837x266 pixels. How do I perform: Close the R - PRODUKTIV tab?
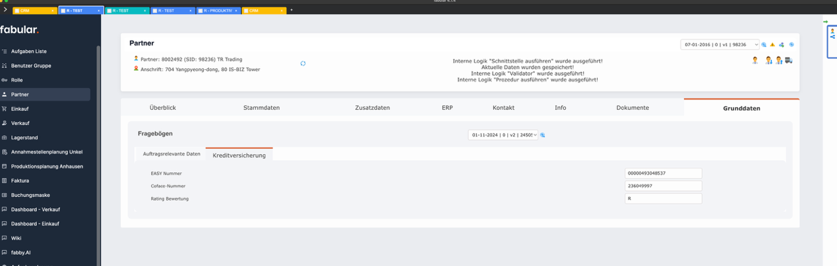[236, 11]
